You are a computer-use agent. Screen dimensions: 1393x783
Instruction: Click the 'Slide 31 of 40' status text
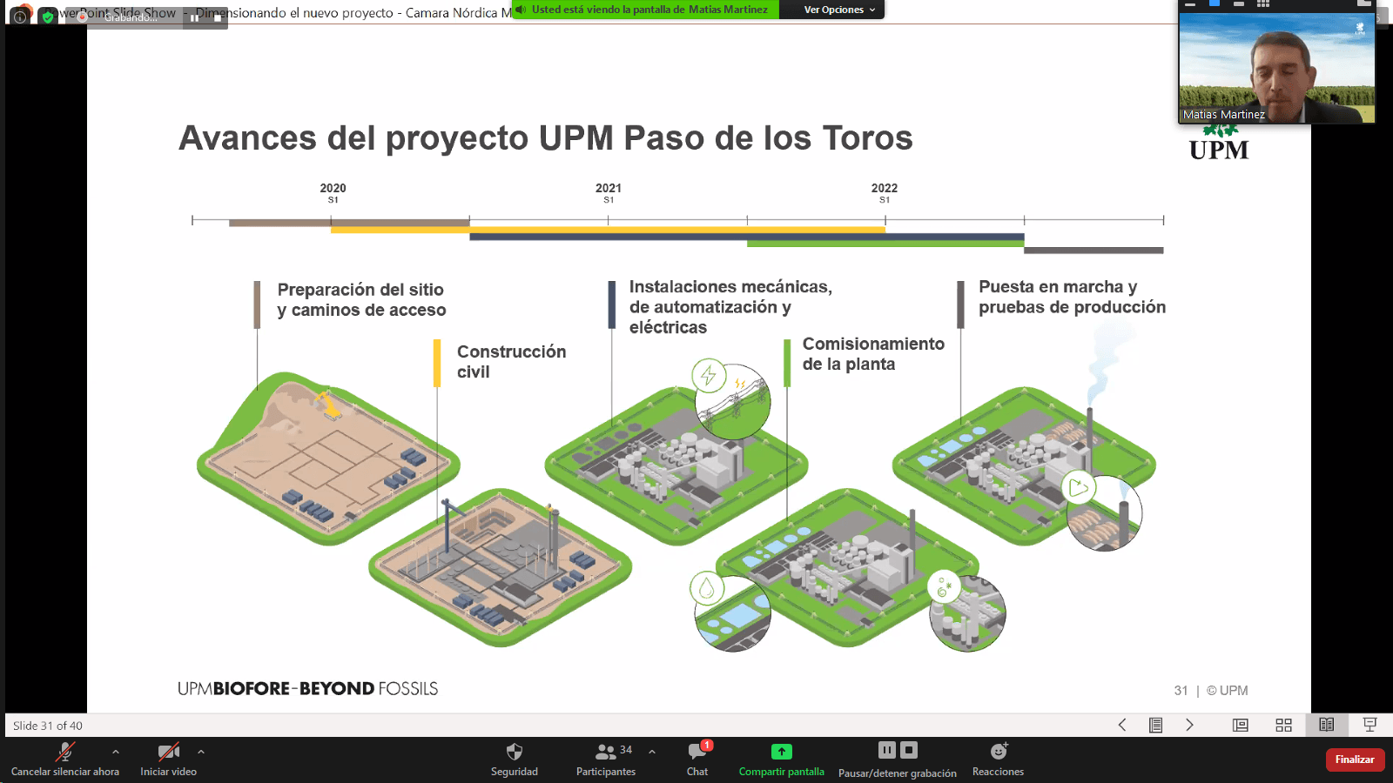48,726
